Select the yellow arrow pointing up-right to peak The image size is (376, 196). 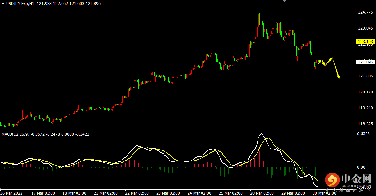click(328, 62)
